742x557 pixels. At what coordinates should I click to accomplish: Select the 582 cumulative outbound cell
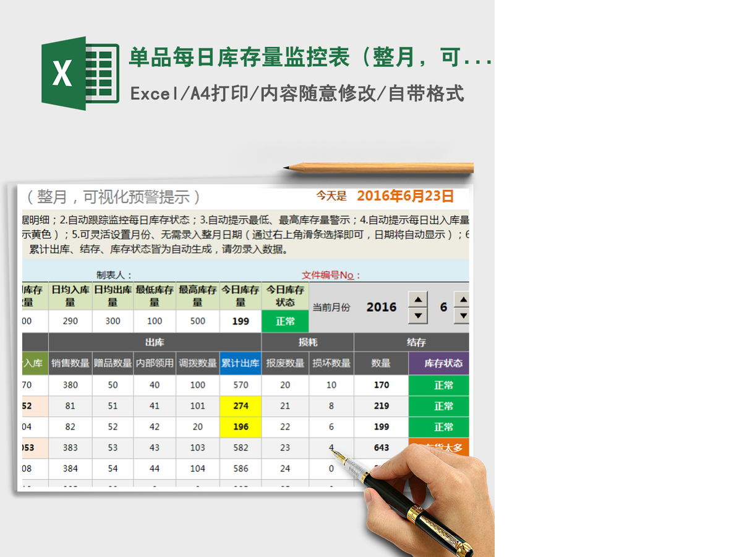click(241, 447)
